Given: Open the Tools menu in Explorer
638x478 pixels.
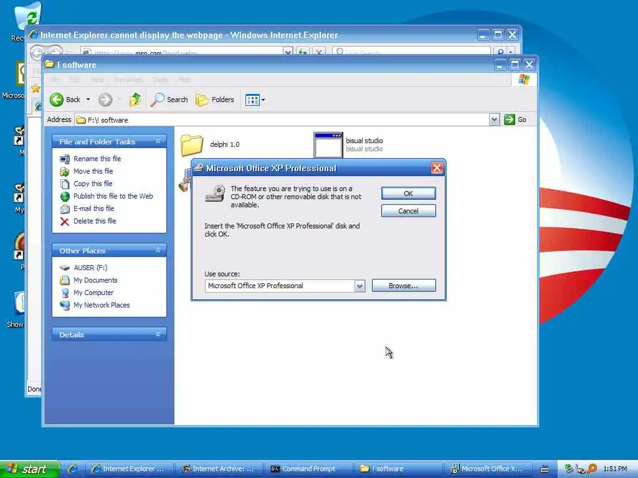Looking at the screenshot, I should point(160,80).
